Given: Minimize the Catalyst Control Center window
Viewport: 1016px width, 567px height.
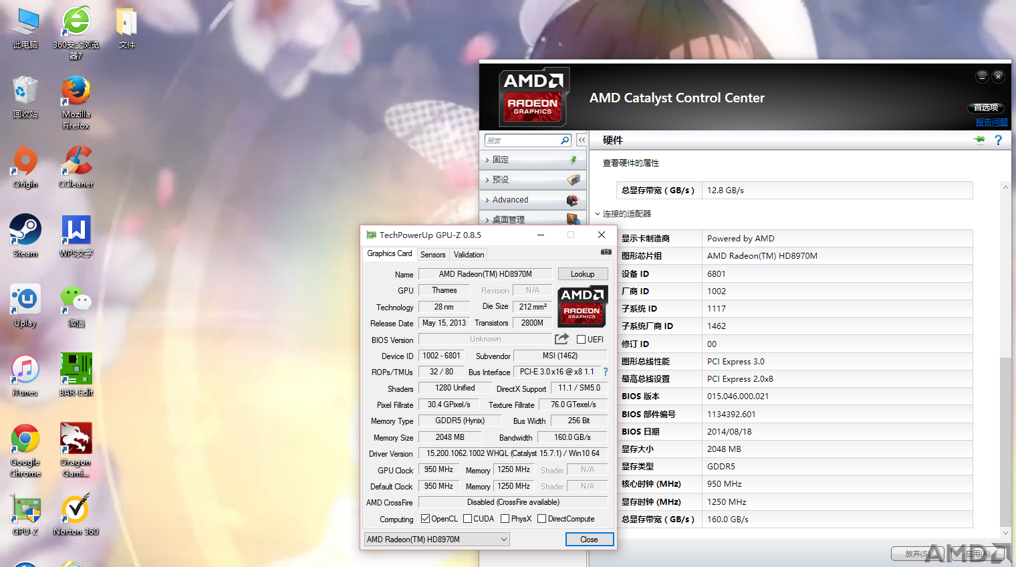Looking at the screenshot, I should 982,76.
